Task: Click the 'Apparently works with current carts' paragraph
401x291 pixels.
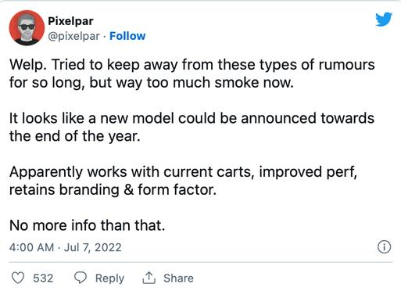Action: coord(183,181)
